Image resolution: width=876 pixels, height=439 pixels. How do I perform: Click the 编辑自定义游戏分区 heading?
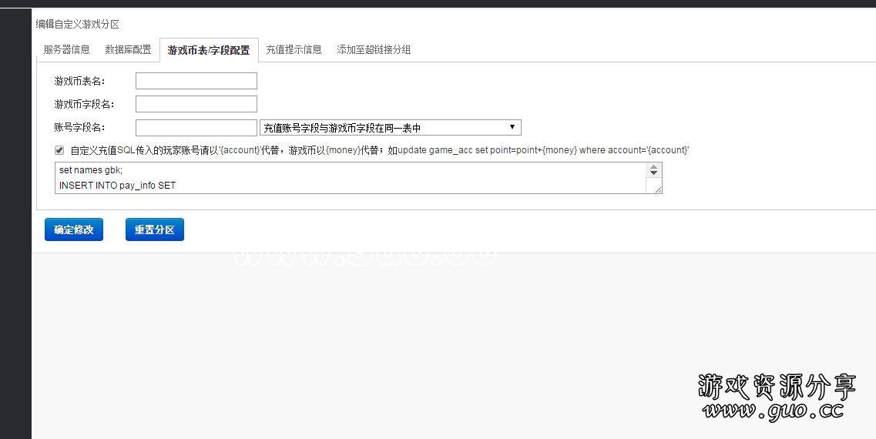(x=77, y=25)
